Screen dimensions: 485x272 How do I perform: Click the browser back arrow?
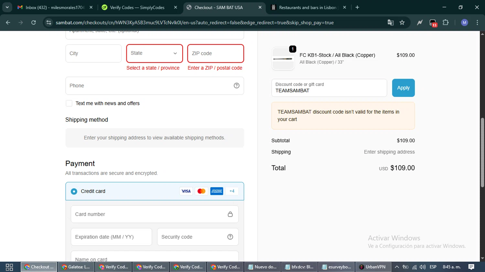tap(8, 23)
